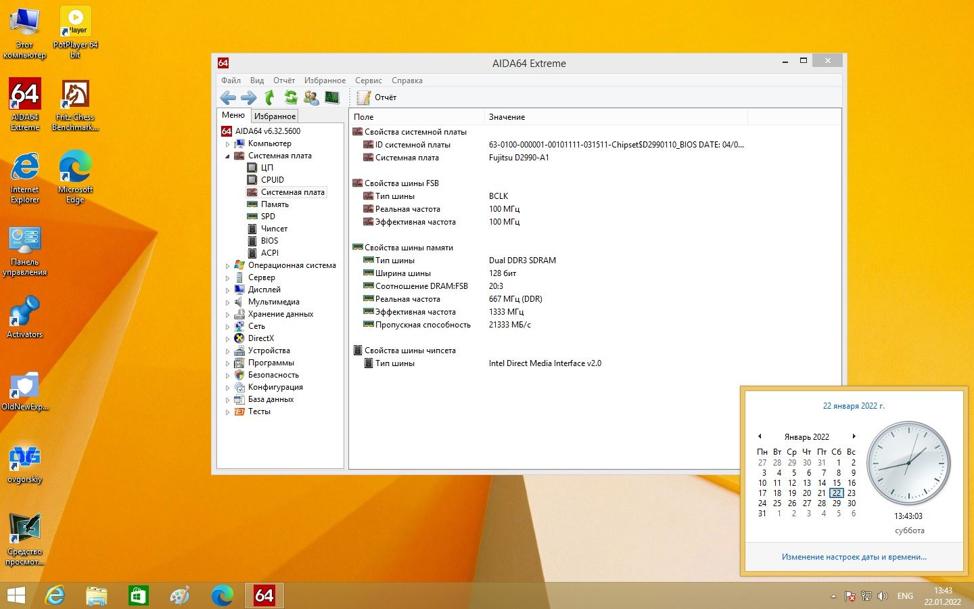Switch to the Избранное tab
The width and height of the screenshot is (974, 609).
click(x=275, y=116)
